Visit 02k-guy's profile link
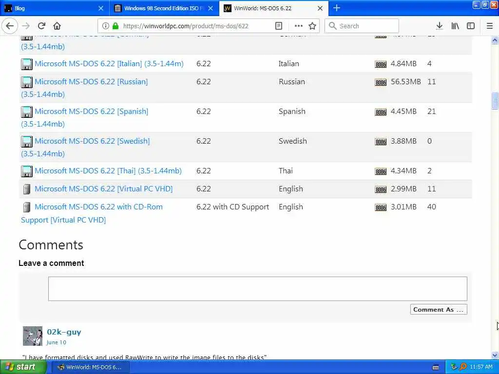This screenshot has width=499, height=374. tap(64, 332)
